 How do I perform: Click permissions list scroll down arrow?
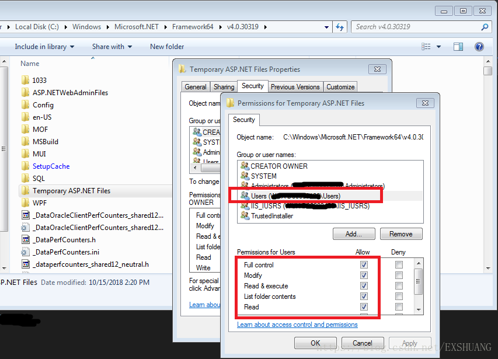point(419,310)
